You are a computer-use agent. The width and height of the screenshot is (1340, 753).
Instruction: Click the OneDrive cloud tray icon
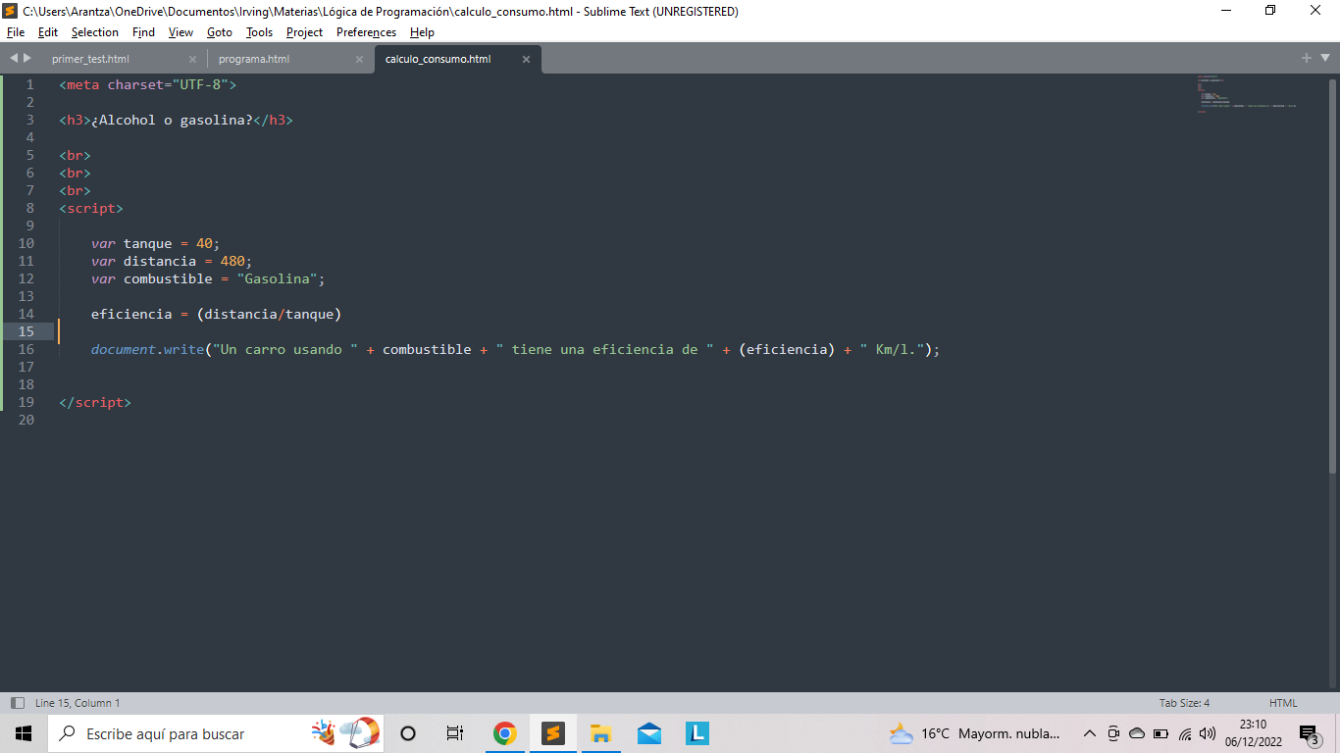pyautogui.click(x=1137, y=733)
